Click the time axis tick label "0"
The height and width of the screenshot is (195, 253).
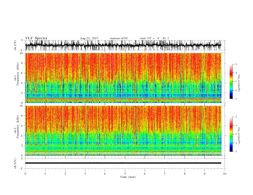25,174
